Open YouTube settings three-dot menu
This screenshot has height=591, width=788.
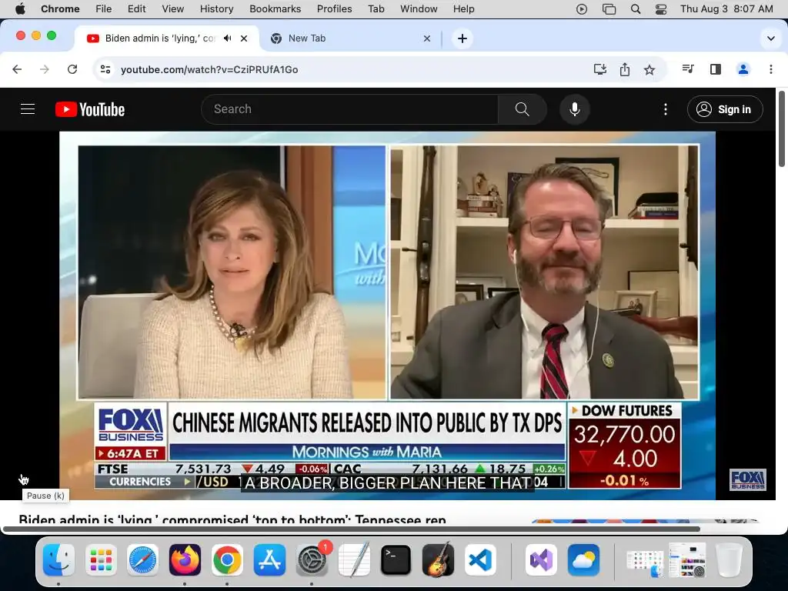[666, 109]
